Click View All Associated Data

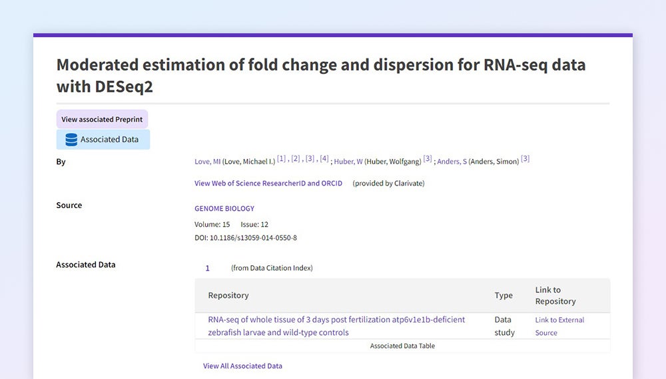pyautogui.click(x=242, y=366)
